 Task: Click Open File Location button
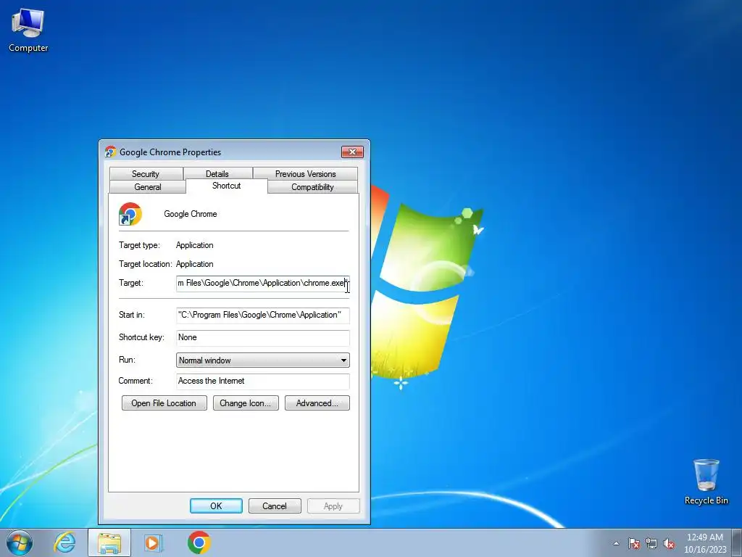[x=164, y=403]
